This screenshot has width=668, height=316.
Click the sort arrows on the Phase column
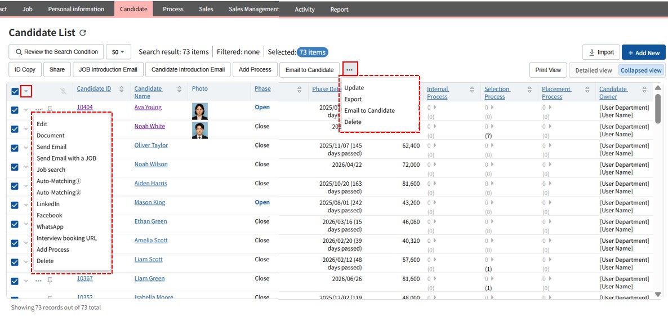(299, 90)
